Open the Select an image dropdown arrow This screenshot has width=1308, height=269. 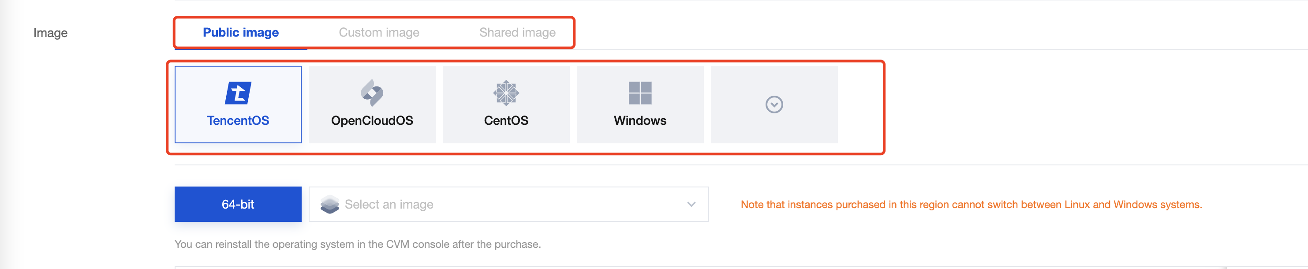(691, 204)
